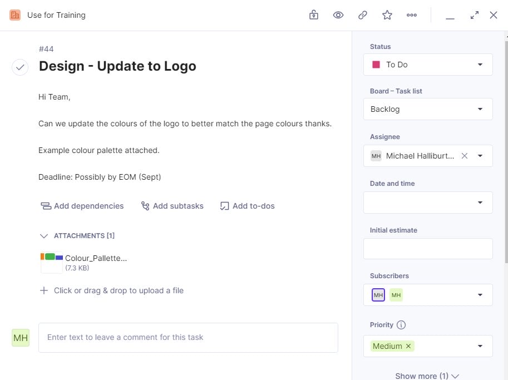
Task: Open the Board – Task list Backlog dropdown
Action: [428, 109]
